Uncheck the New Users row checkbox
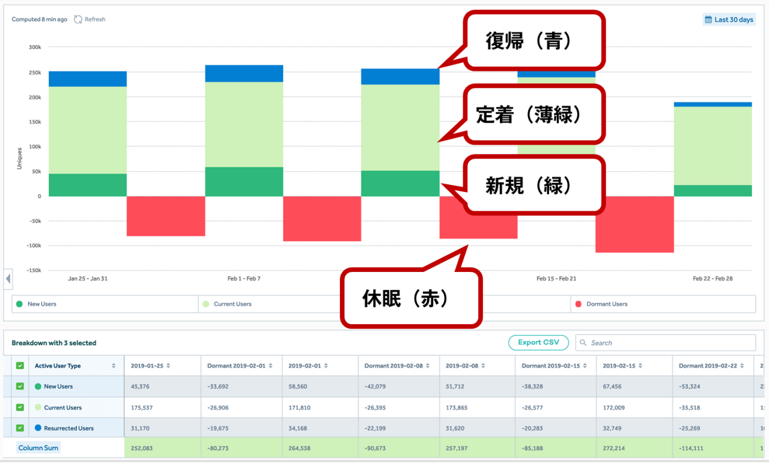769x464 pixels. [20, 387]
